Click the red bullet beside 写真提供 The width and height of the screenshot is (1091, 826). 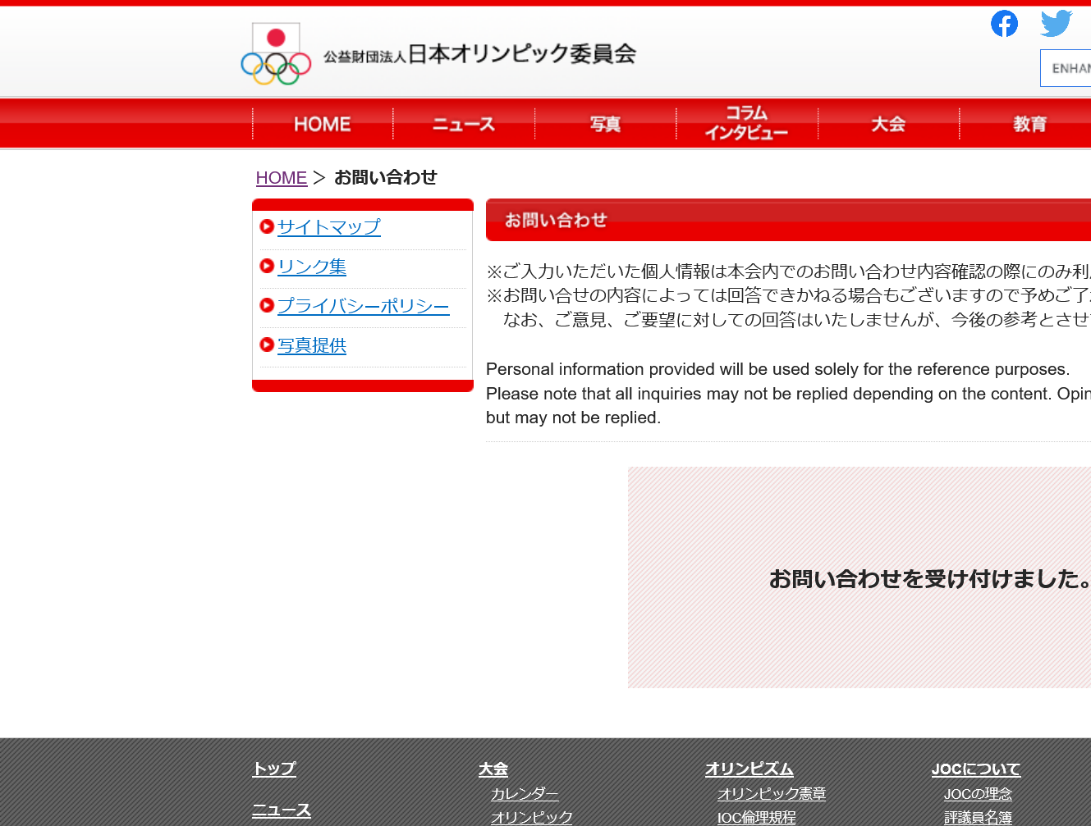point(267,345)
